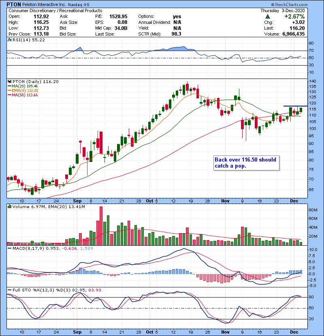
Task: Click the Sep label on price chart axis
Action: [77, 201]
